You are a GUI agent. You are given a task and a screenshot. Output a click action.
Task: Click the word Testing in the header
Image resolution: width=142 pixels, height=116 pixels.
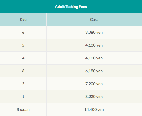(x=72, y=7)
